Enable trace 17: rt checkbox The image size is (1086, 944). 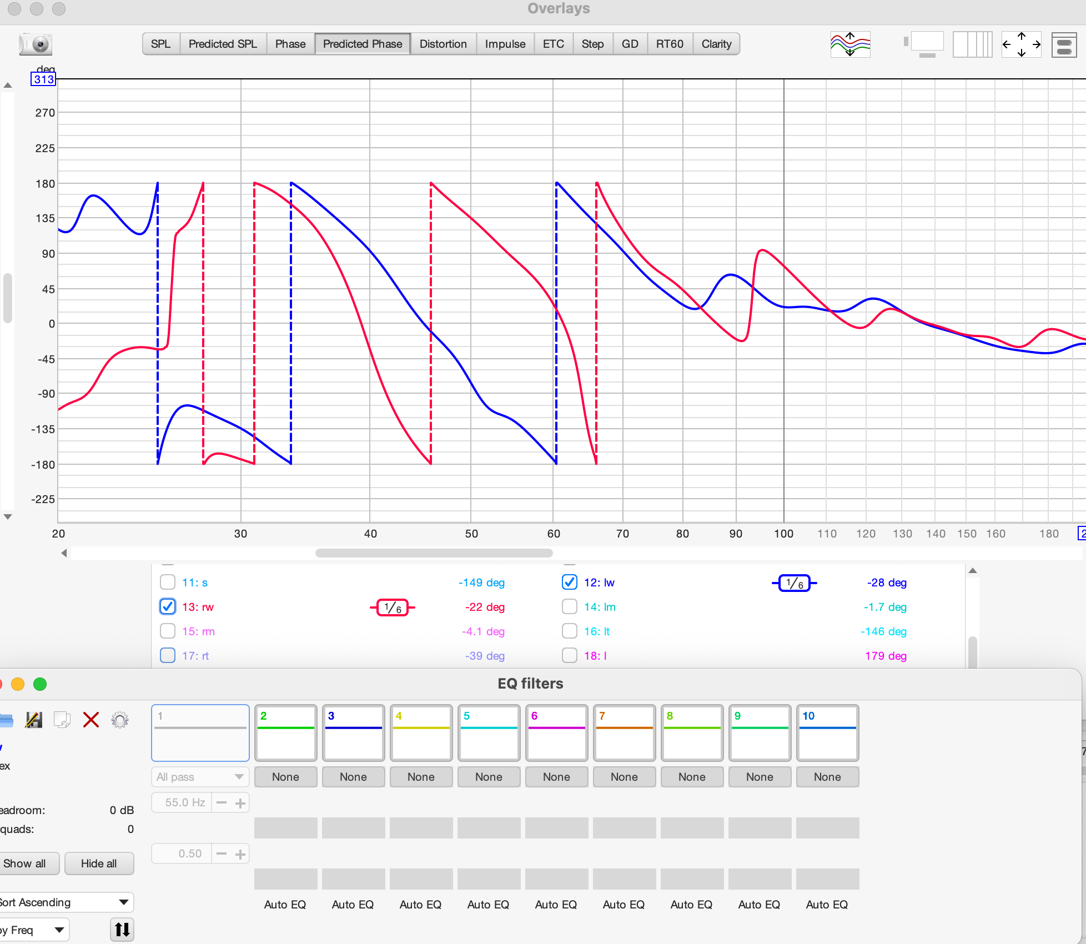tap(168, 656)
